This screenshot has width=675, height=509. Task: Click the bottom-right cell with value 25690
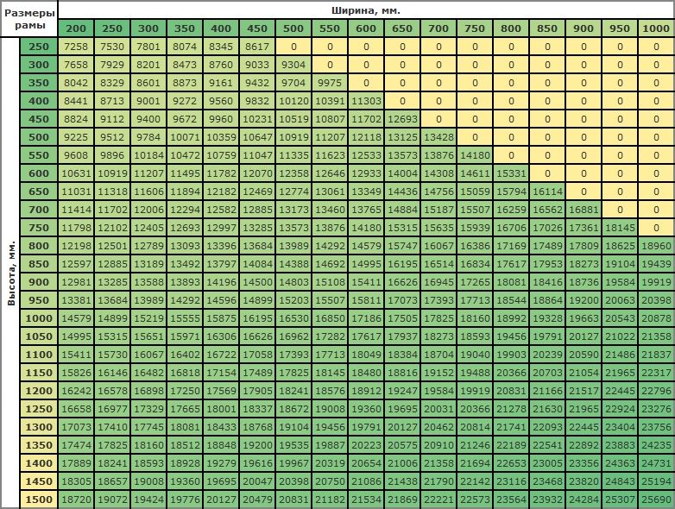[657, 500]
